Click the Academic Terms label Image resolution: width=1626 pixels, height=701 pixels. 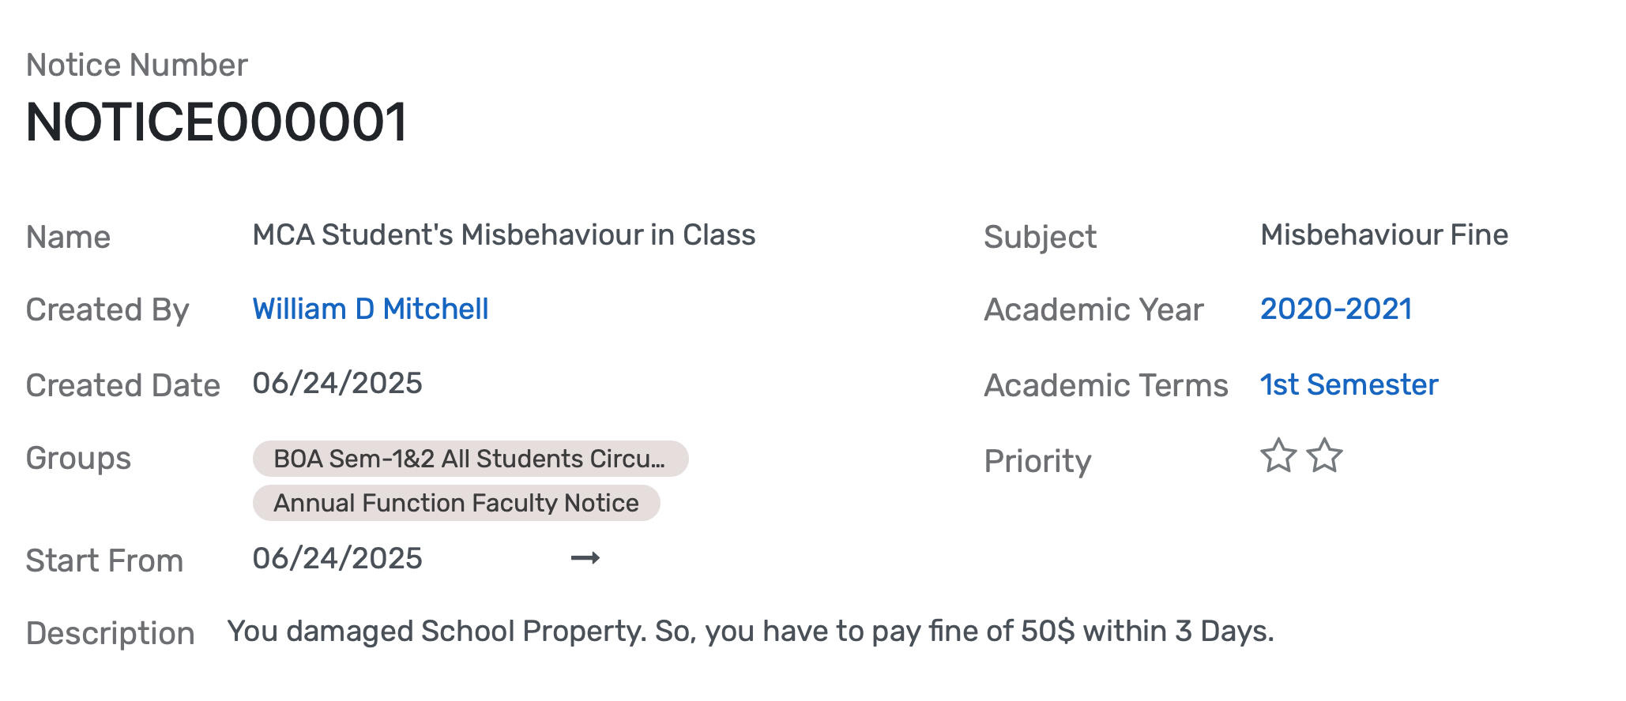1105,385
